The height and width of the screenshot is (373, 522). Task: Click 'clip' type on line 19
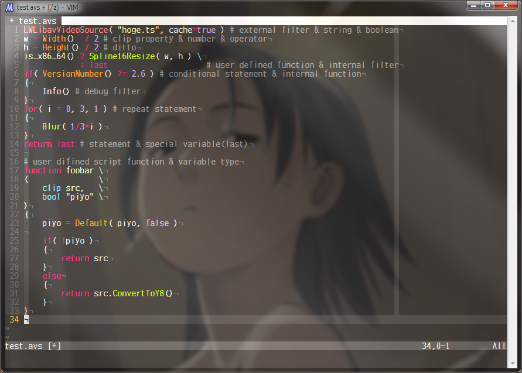(52, 188)
